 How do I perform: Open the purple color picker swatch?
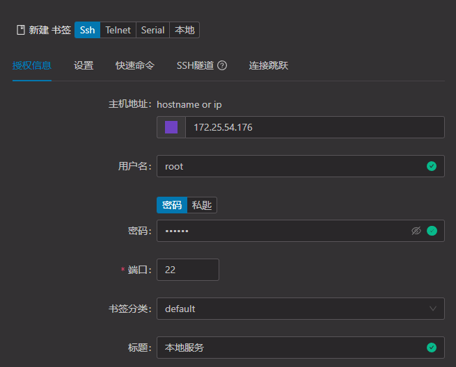171,127
